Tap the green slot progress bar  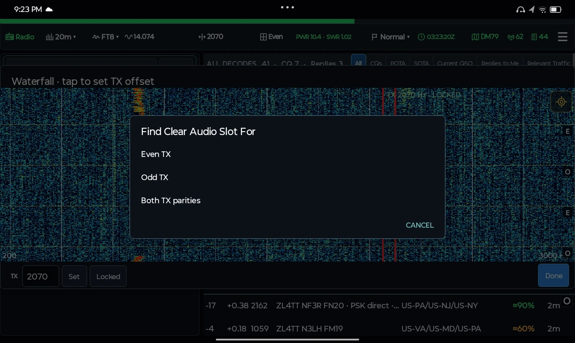coord(177,21)
